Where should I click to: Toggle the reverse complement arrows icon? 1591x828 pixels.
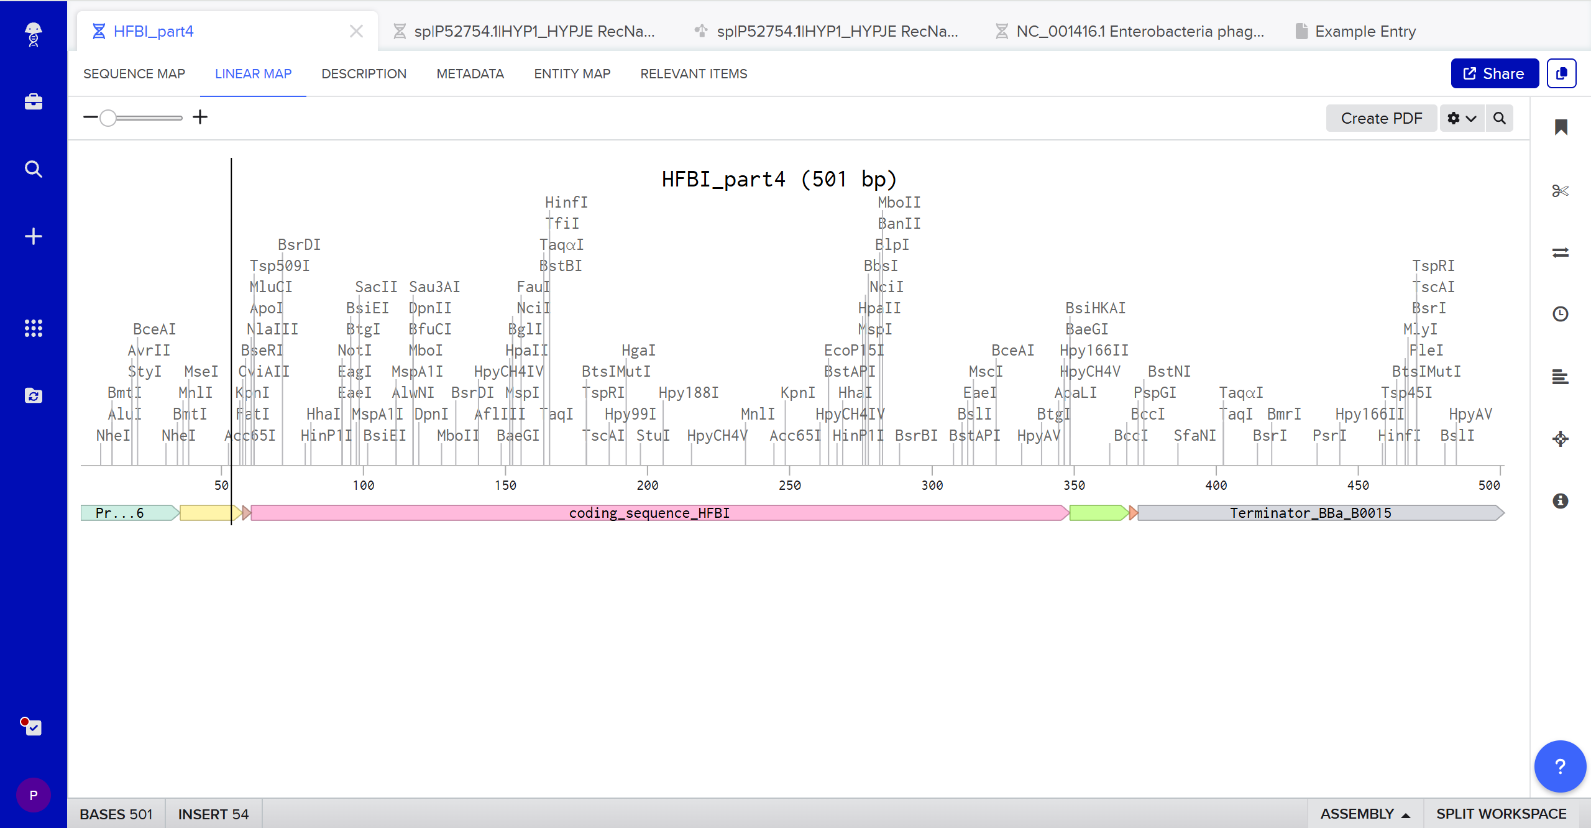click(x=1562, y=252)
